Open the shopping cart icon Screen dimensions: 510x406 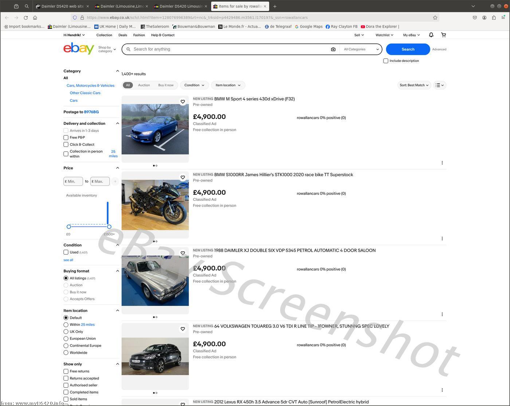tap(443, 35)
